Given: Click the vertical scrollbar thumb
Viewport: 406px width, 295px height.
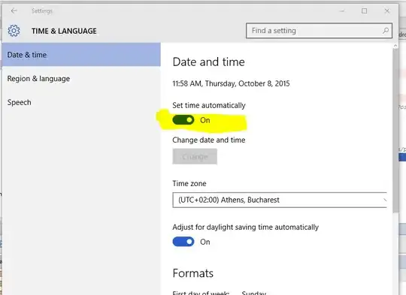Looking at the screenshot, I should [395, 131].
